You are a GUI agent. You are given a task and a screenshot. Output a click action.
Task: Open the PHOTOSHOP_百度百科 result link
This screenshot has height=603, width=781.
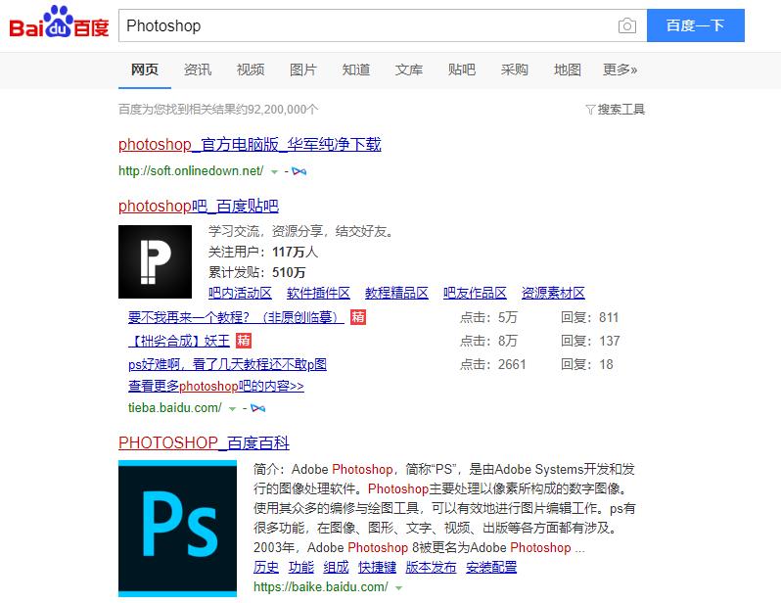coord(204,442)
